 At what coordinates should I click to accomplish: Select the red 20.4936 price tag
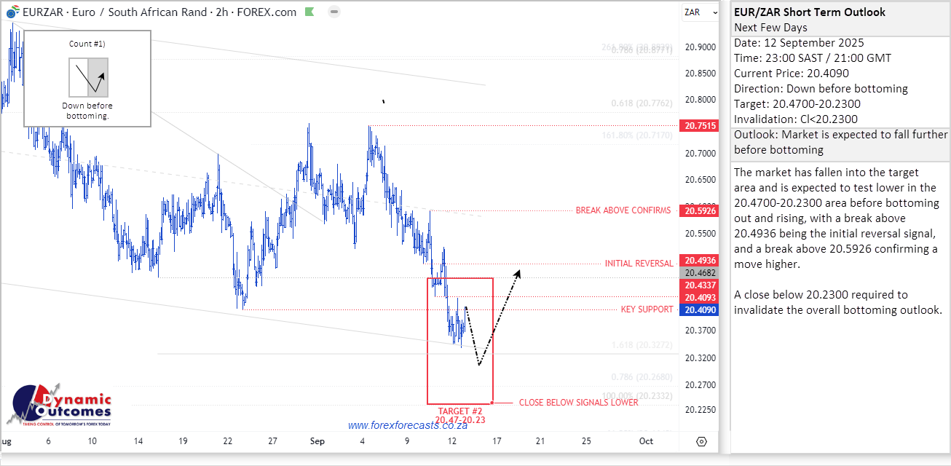click(700, 261)
